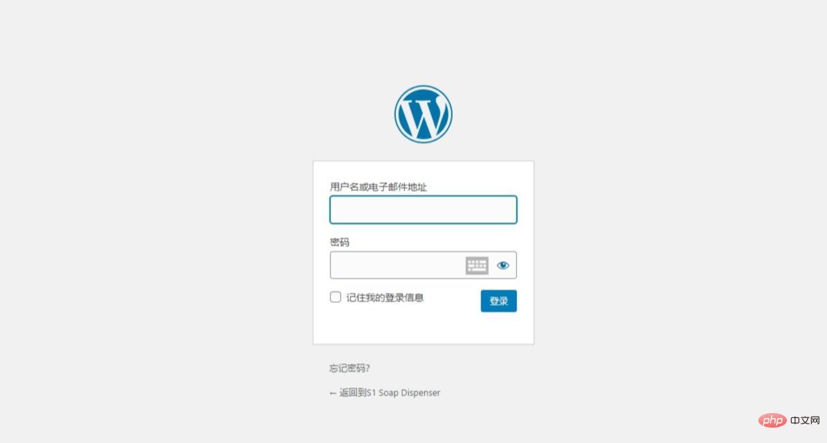Open the 忘记密码? link
Screen dimensions: 827x443
tap(349, 368)
